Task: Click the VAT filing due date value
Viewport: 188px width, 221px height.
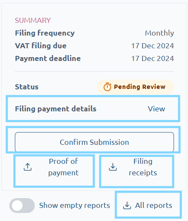Action: pos(152,46)
